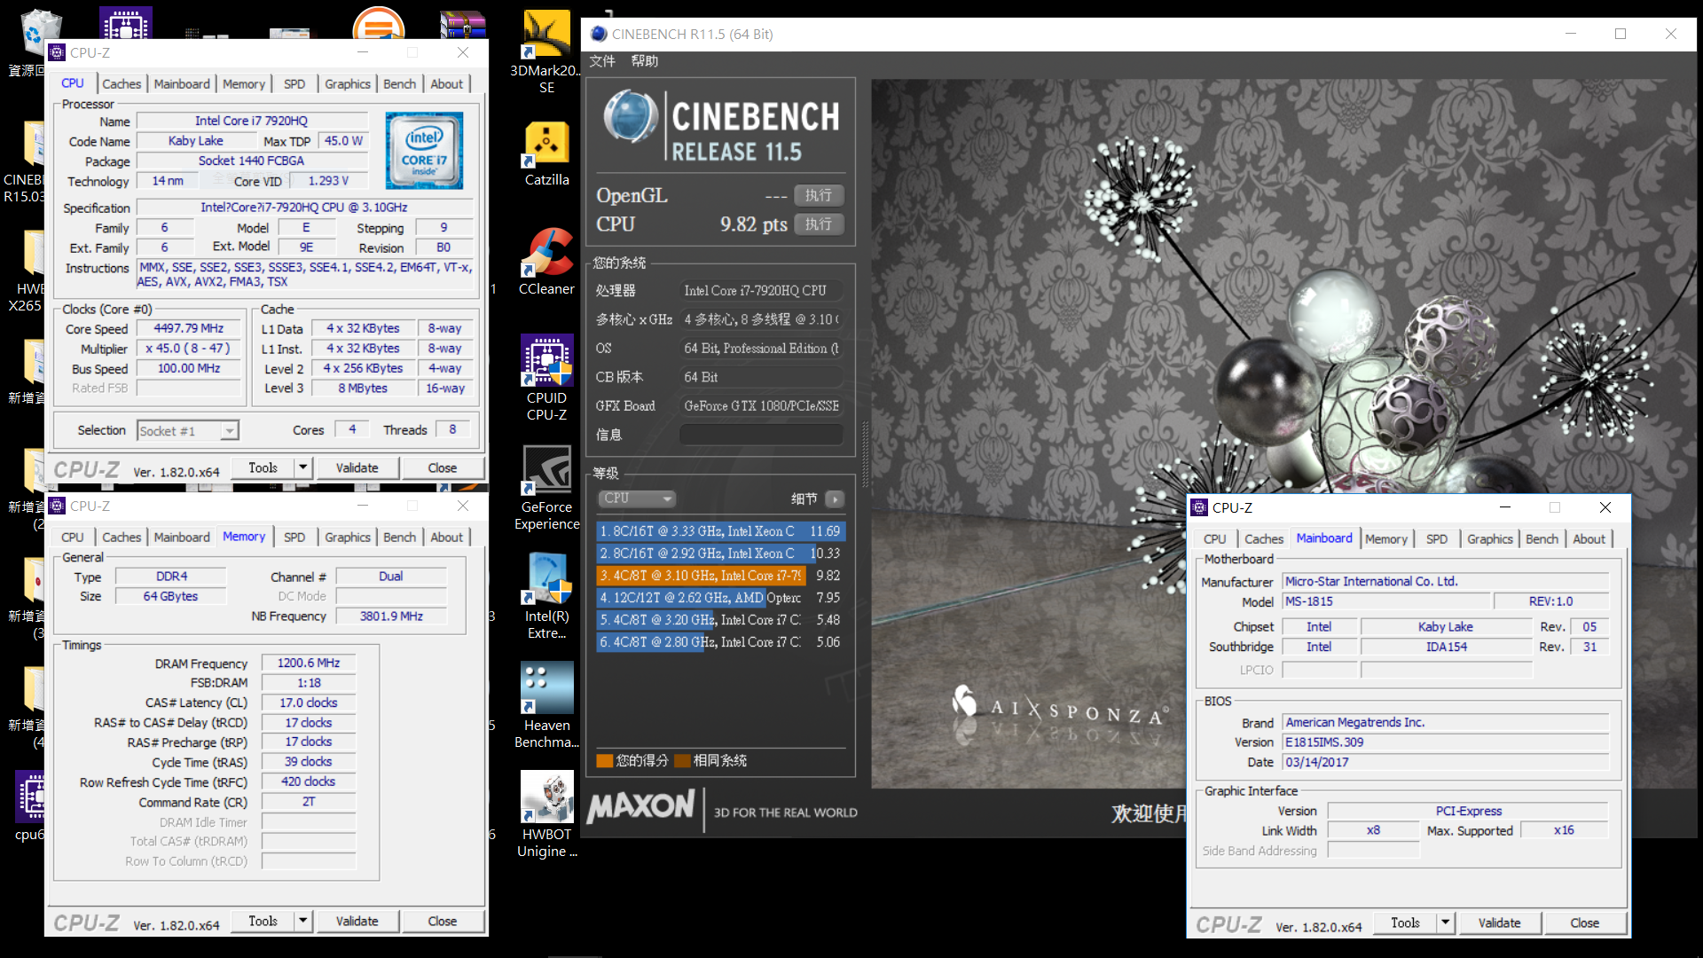Screen dimensions: 1703x958
Task: Open About tab in Mainboard CPU-Z window
Action: [x=1589, y=538]
